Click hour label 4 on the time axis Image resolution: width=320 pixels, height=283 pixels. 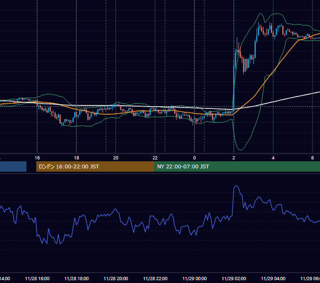click(x=273, y=158)
